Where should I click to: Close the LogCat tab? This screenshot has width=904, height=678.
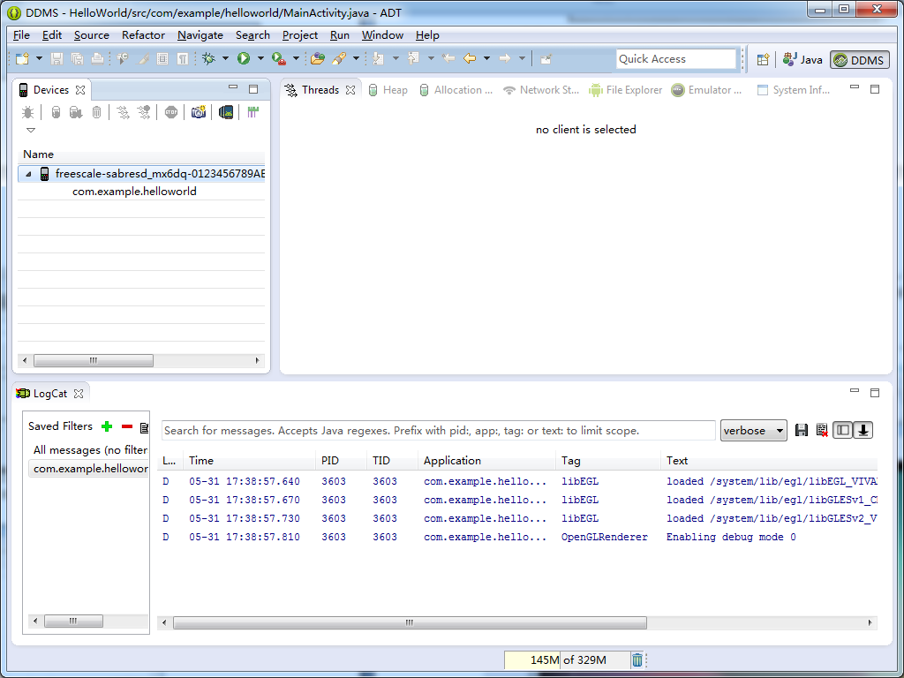coord(79,394)
